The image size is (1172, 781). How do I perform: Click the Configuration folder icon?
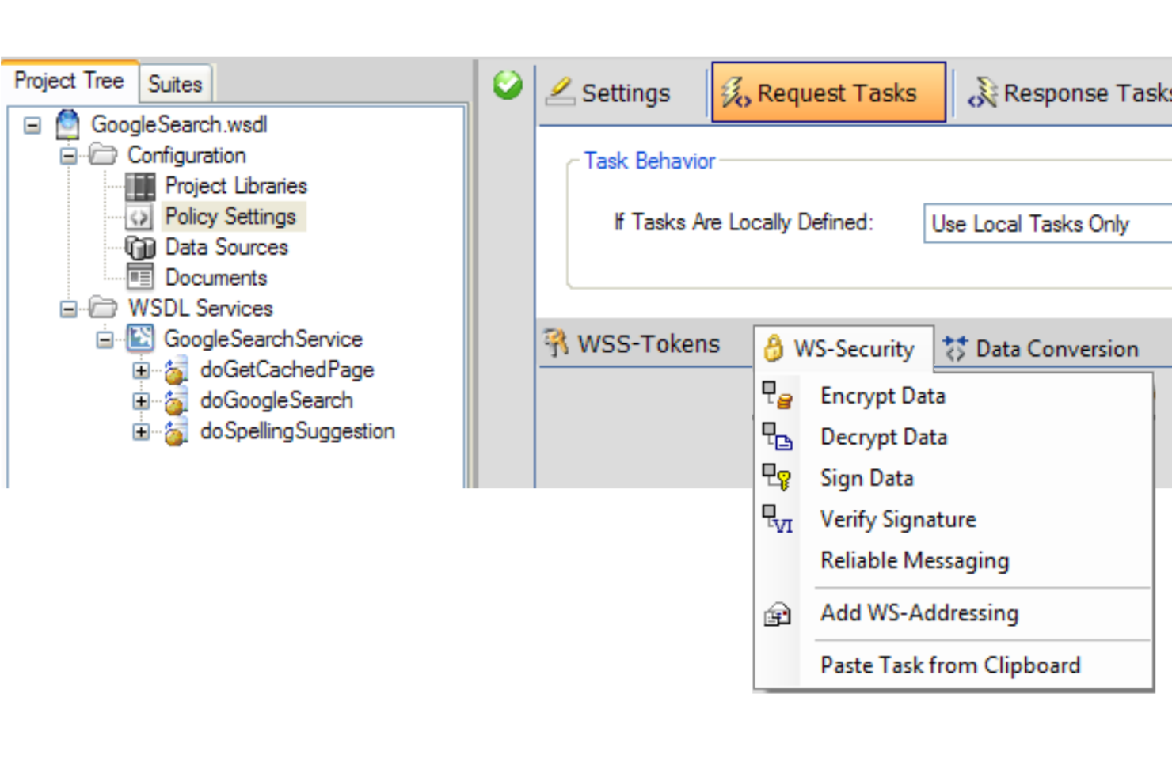[103, 154]
